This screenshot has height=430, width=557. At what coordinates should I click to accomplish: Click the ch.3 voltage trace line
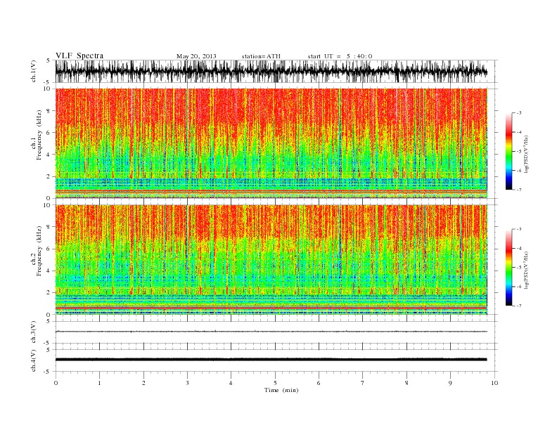point(271,332)
